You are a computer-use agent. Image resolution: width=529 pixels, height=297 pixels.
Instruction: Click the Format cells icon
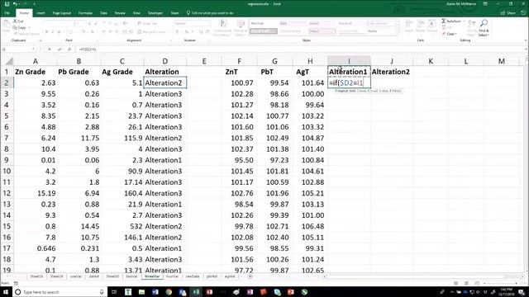tap(431, 24)
